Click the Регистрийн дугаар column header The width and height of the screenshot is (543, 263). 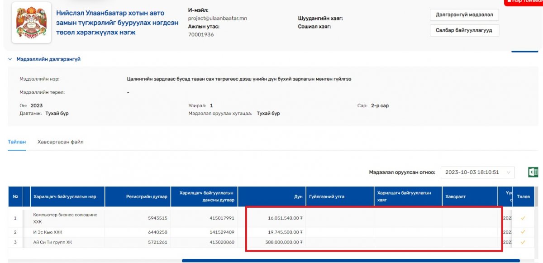click(x=138, y=196)
